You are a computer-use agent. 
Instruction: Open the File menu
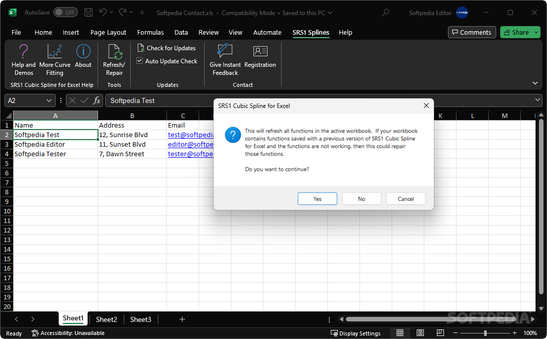click(16, 33)
